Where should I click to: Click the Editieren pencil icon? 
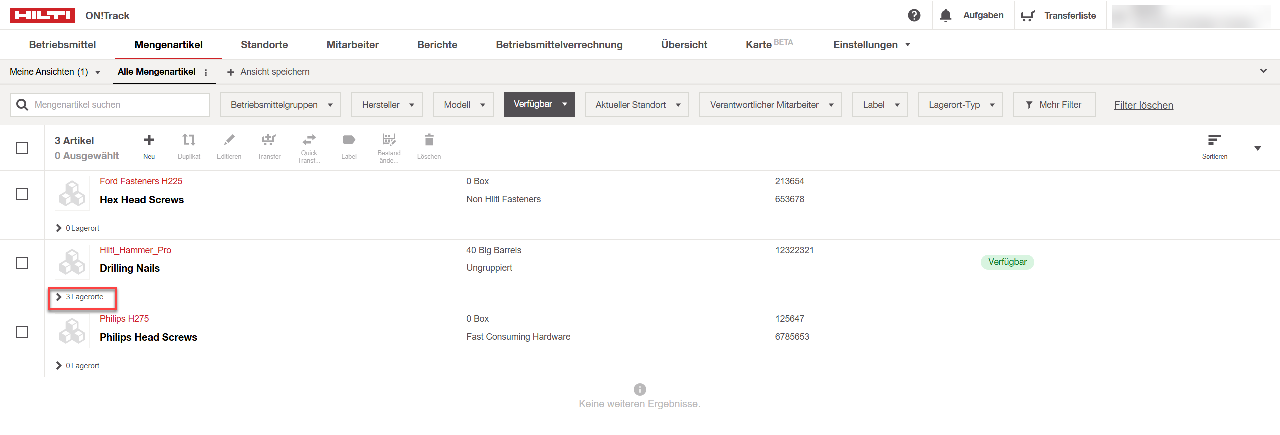coord(229,140)
